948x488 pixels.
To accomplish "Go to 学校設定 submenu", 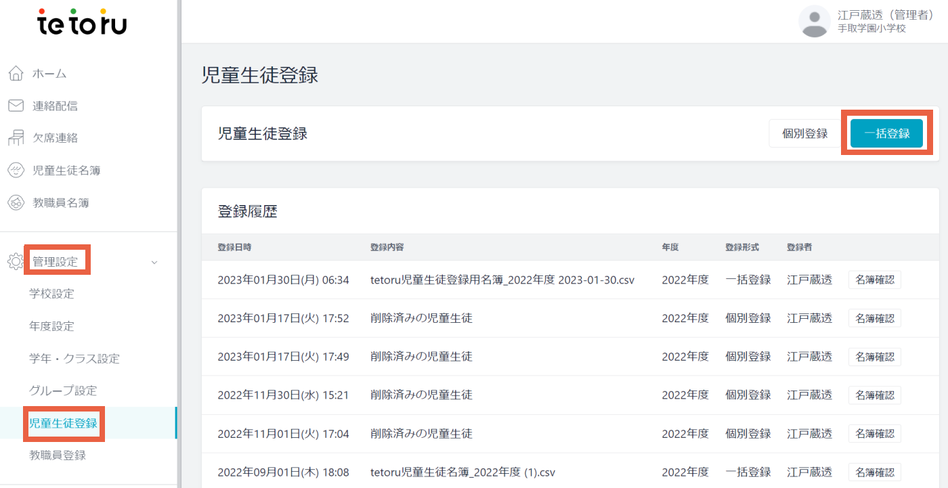I will 51,294.
